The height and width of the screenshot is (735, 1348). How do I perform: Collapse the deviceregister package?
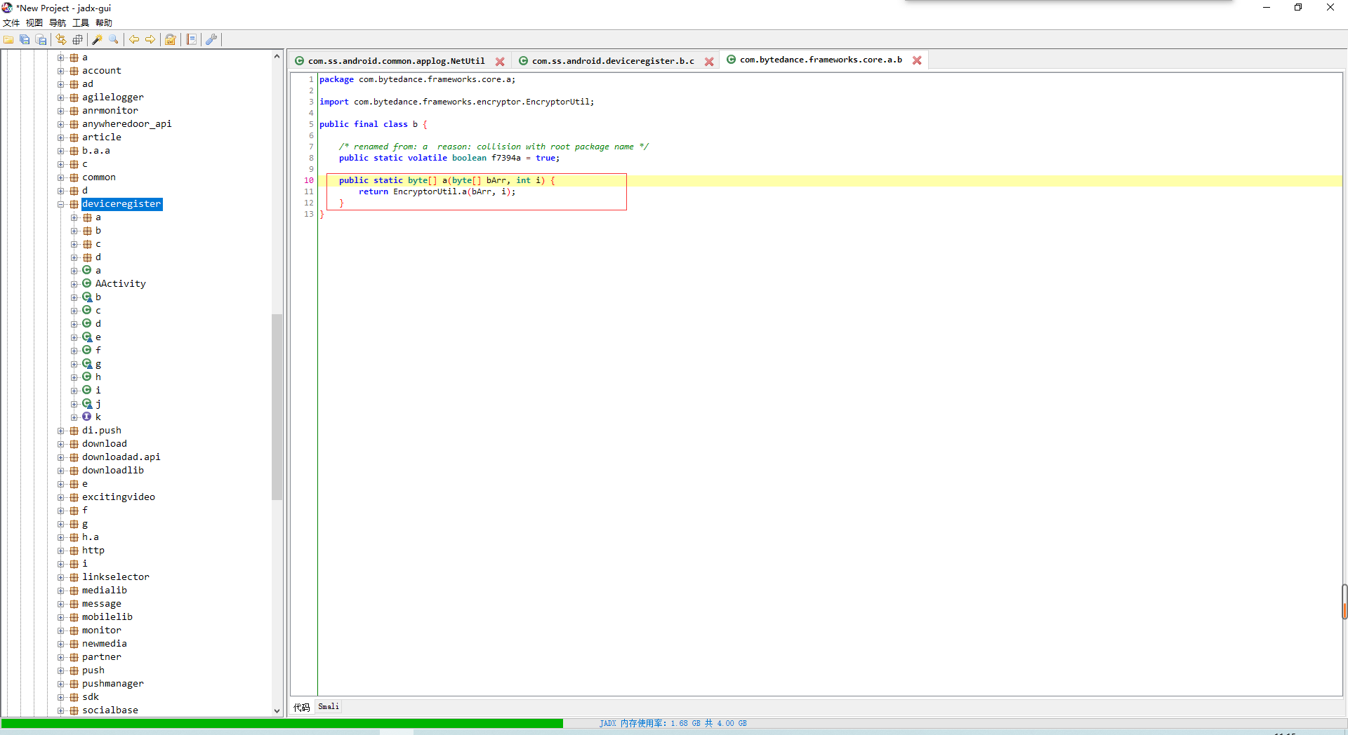(61, 204)
